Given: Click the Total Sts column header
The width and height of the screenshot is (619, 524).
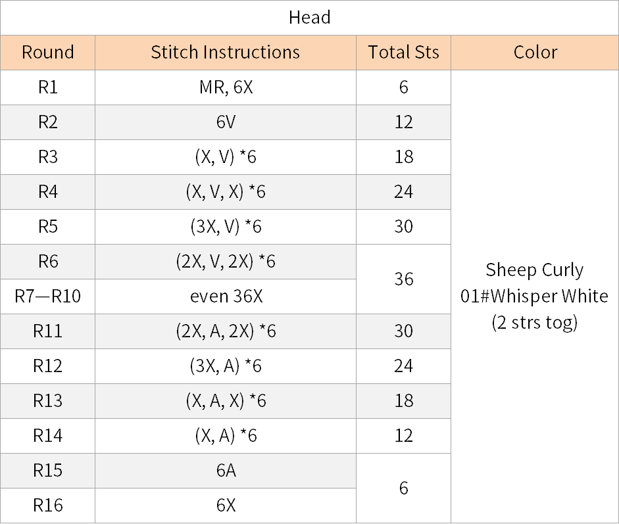Looking at the screenshot, I should click(403, 53).
